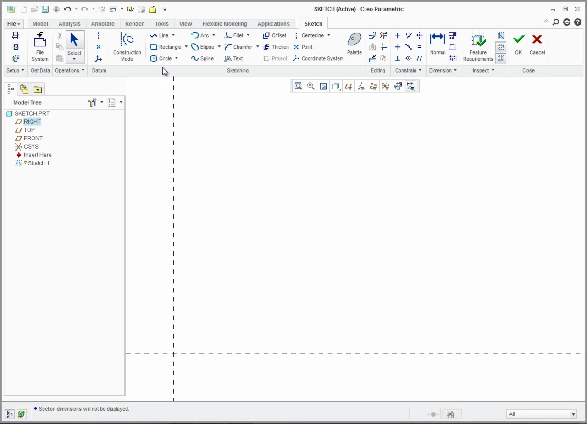Expand the Centerline dropdown arrow
The width and height of the screenshot is (587, 424).
329,35
